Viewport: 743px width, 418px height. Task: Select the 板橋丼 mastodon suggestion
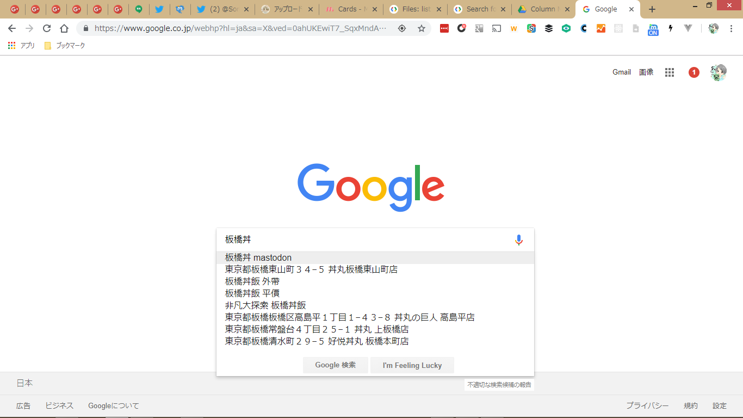click(x=258, y=257)
